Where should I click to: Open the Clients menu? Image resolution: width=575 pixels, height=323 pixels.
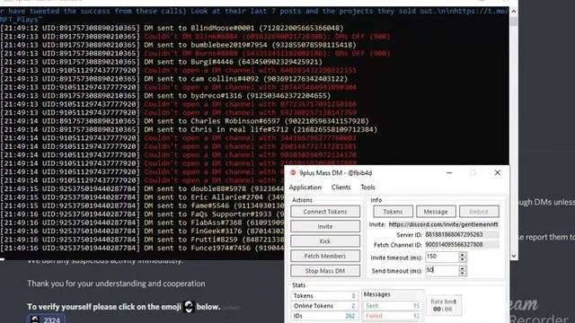(341, 188)
